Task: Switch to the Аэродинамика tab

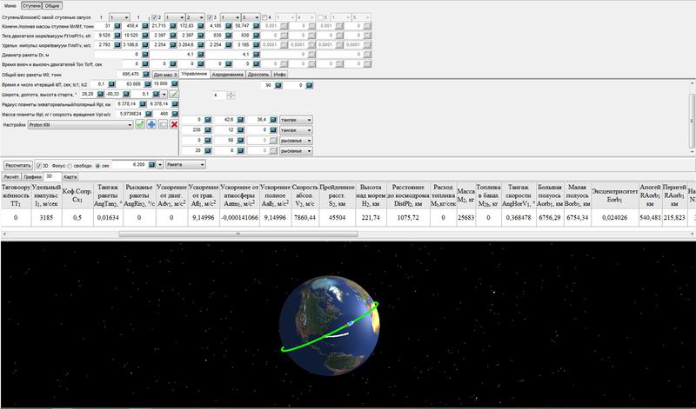Action: coord(227,75)
